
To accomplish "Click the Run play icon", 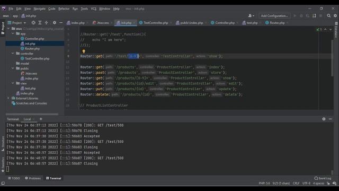I will click(x=295, y=16).
